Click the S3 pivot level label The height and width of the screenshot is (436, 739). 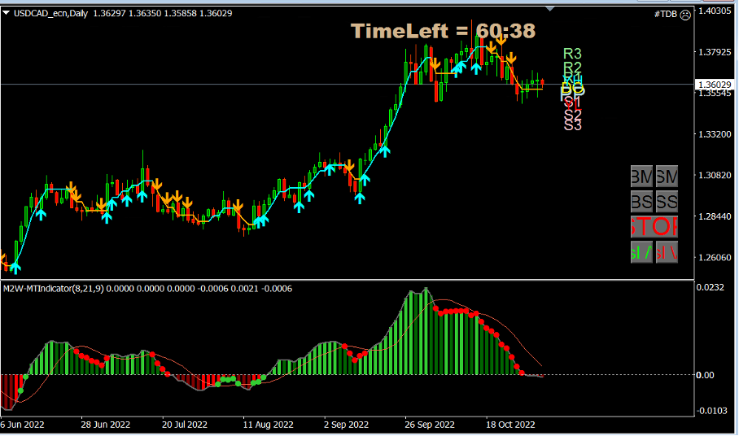pos(573,125)
